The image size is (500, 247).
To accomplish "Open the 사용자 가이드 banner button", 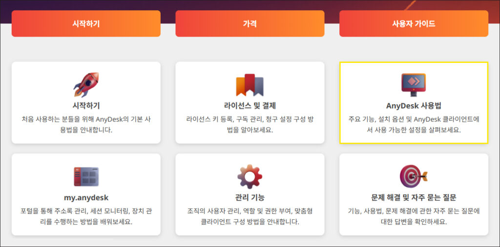I will pyautogui.click(x=413, y=23).
